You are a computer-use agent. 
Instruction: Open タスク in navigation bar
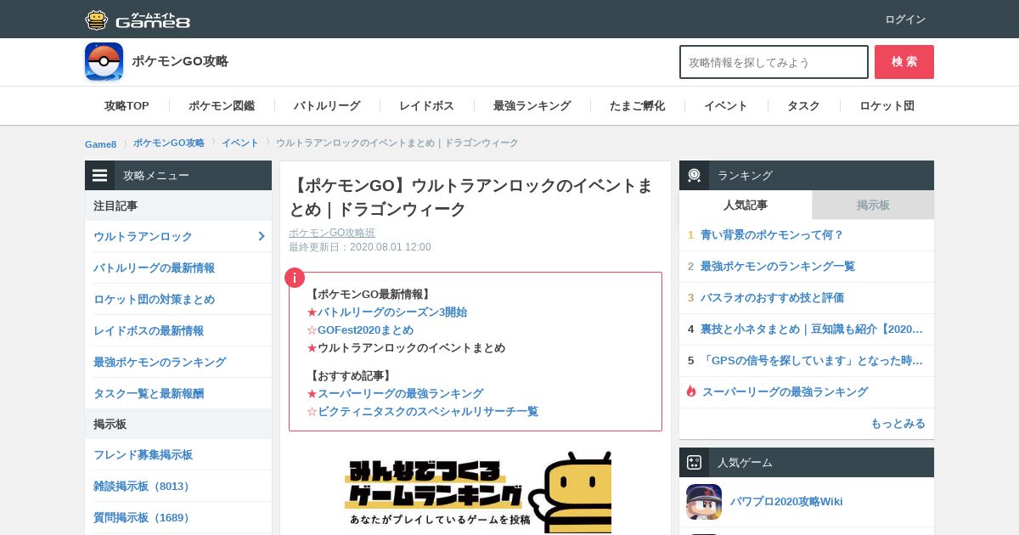tap(803, 106)
